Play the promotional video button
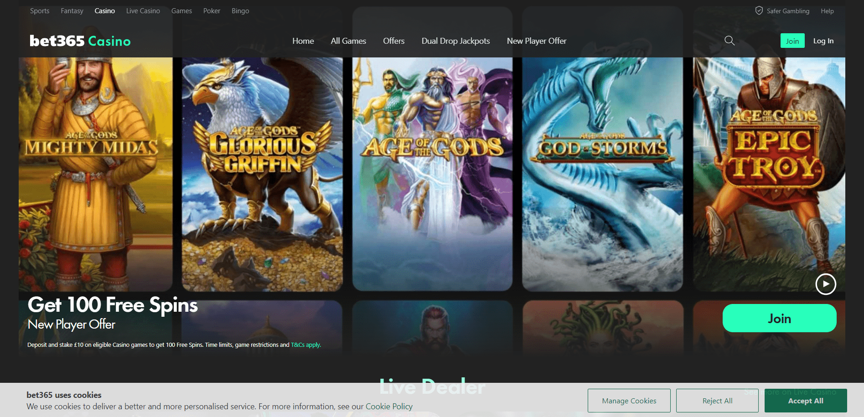Image resolution: width=864 pixels, height=417 pixels. [x=826, y=284]
